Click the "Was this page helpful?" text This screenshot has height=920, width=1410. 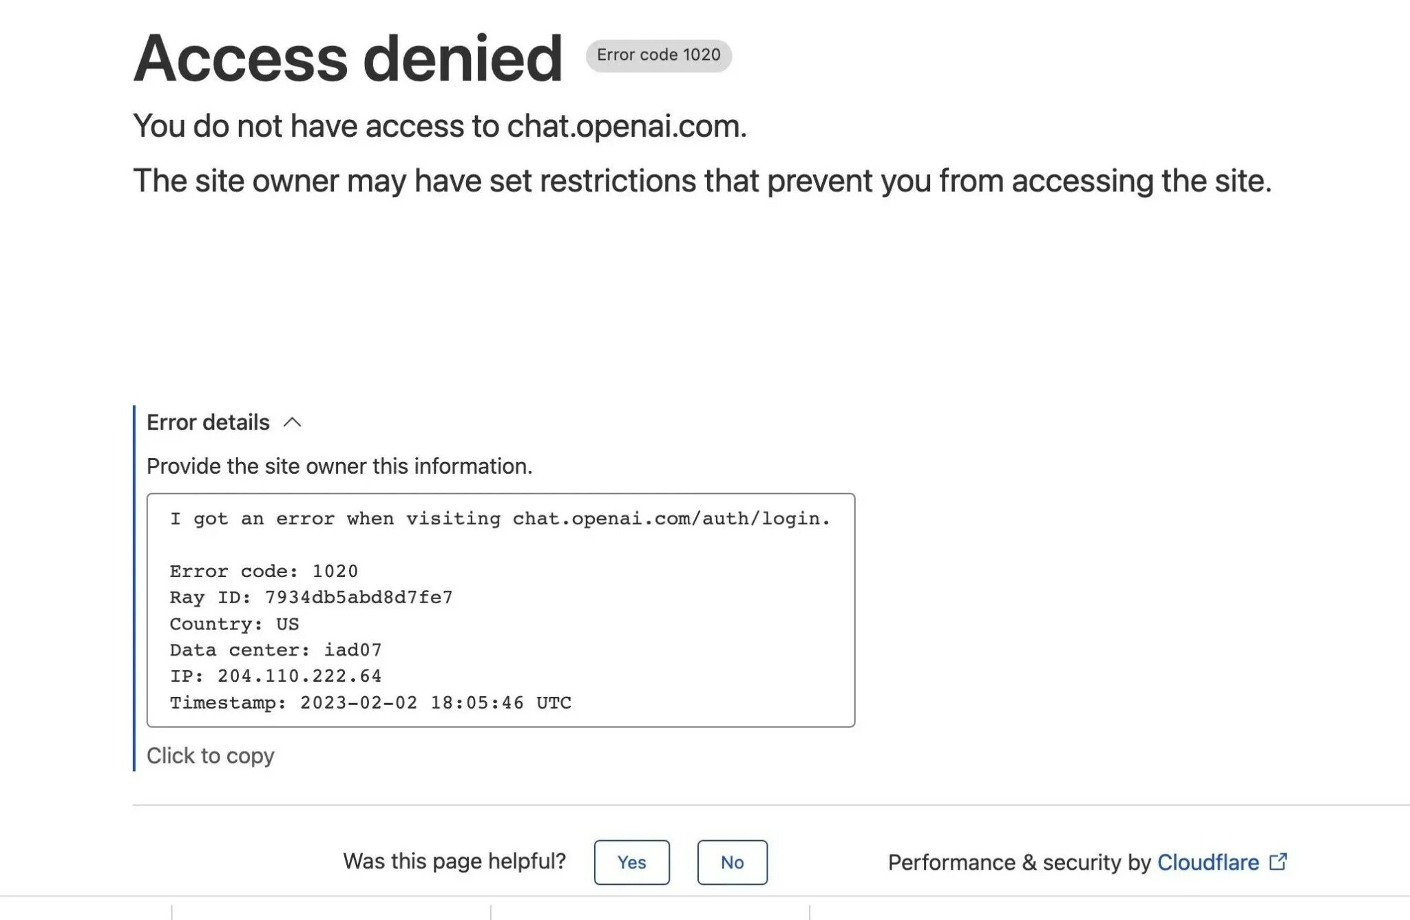pyautogui.click(x=454, y=861)
